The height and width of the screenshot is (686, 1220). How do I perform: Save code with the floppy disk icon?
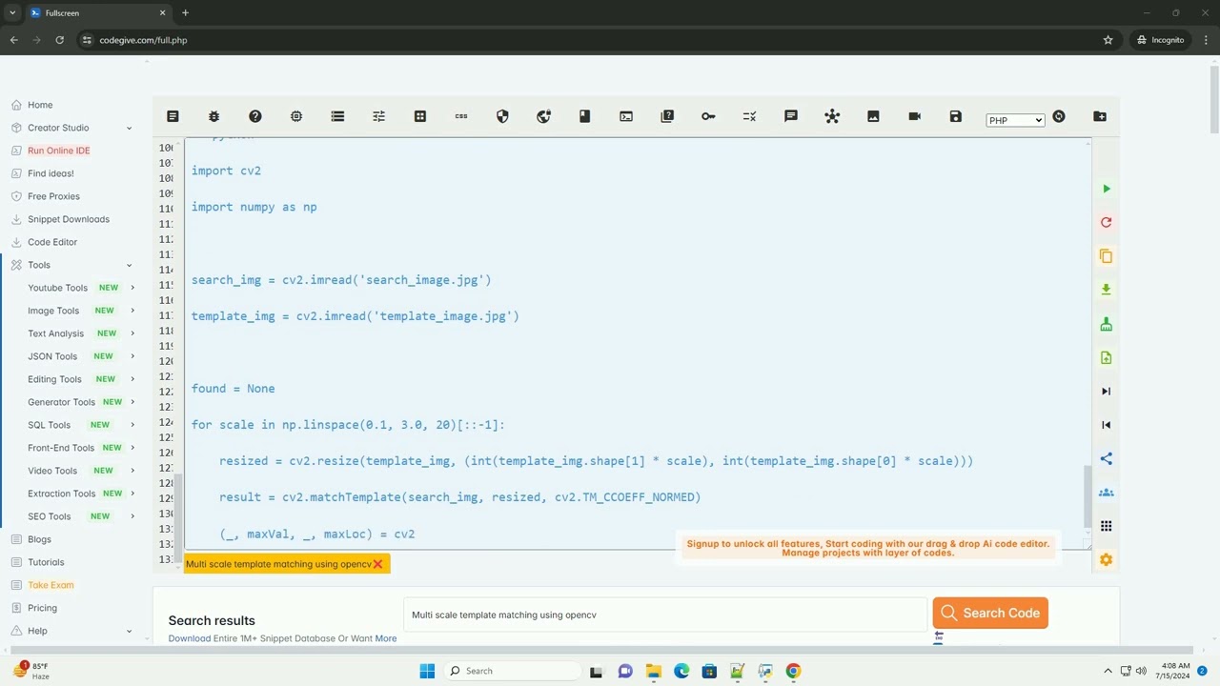pyautogui.click(x=956, y=116)
